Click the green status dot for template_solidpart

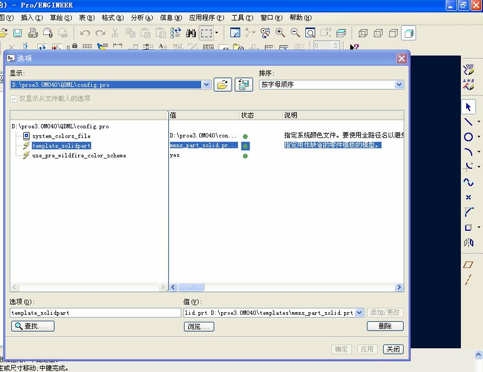click(x=246, y=146)
